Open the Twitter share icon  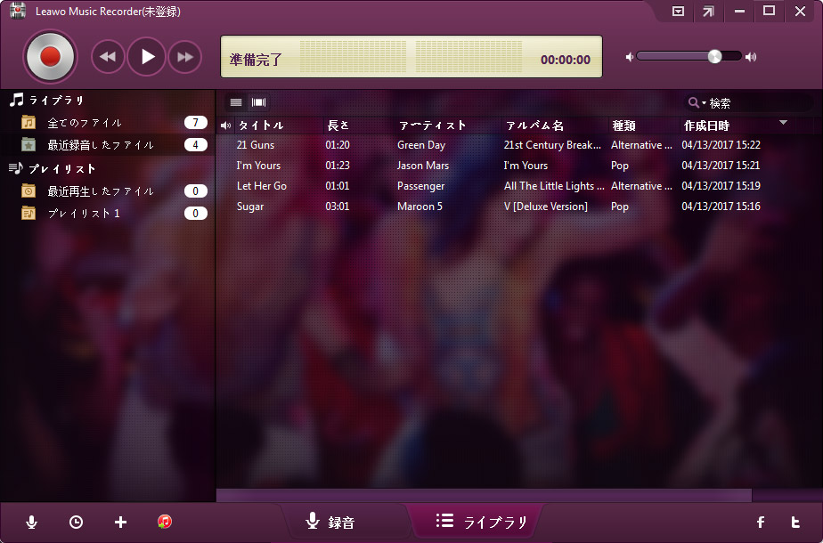pyautogui.click(x=795, y=522)
